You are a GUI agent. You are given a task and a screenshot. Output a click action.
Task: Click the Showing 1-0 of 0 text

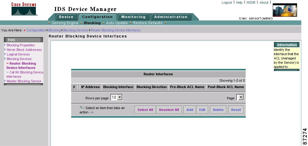click(x=232, y=80)
